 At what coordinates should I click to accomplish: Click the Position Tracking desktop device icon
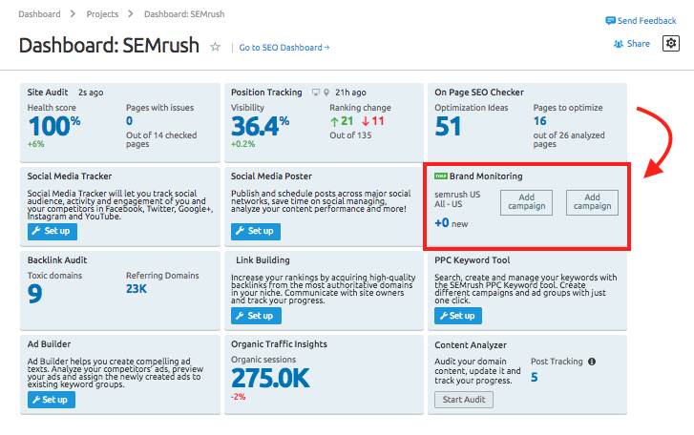[x=316, y=93]
